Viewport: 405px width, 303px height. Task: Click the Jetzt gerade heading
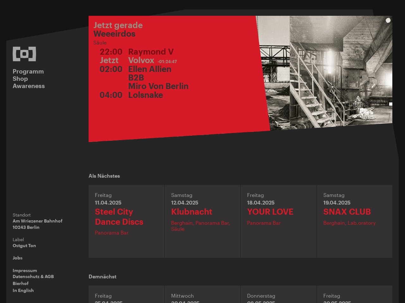(x=118, y=25)
